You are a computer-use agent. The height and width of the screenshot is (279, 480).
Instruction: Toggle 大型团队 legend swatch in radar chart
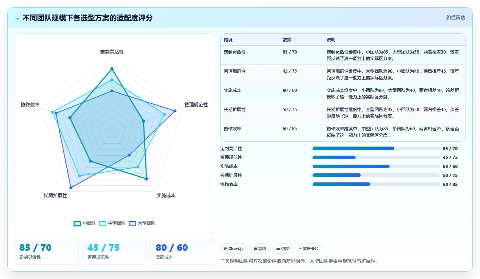click(133, 223)
